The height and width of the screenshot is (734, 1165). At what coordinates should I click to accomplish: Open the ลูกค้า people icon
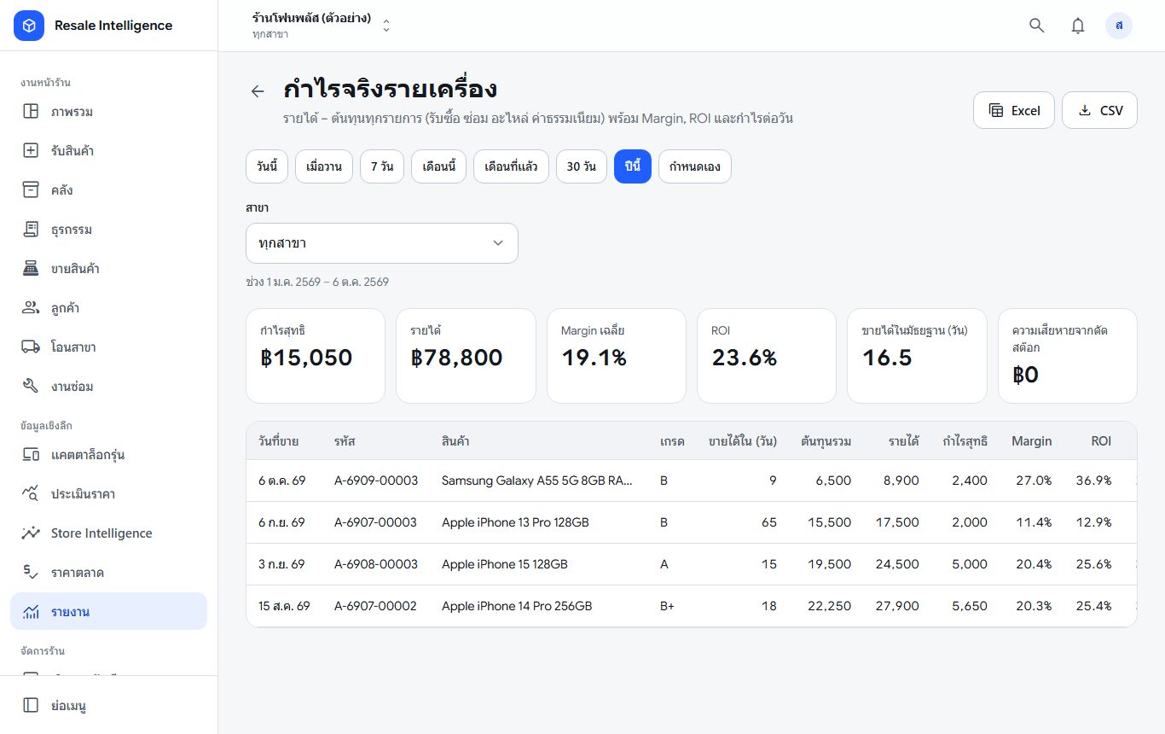tap(31, 308)
